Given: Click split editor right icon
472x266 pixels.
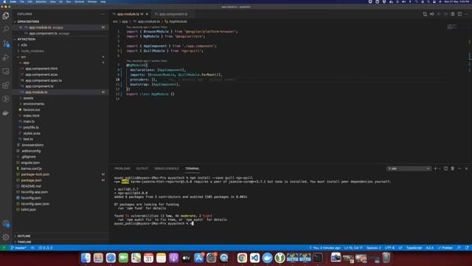Looking at the screenshot, I should pyautogui.click(x=459, y=14).
